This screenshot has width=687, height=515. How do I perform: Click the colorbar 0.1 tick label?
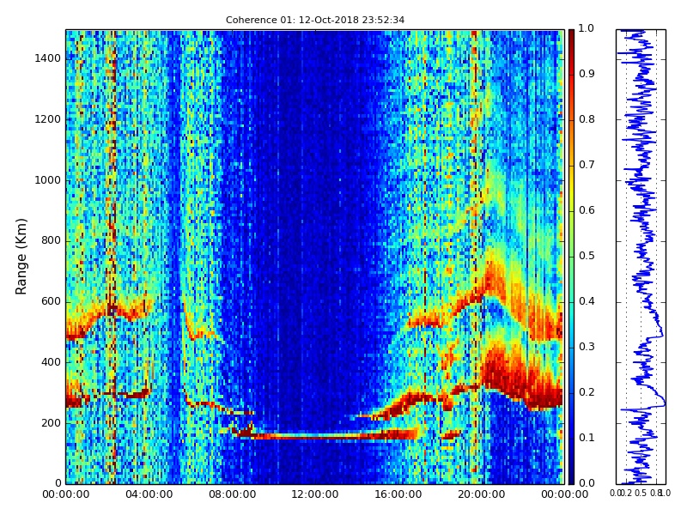587,438
